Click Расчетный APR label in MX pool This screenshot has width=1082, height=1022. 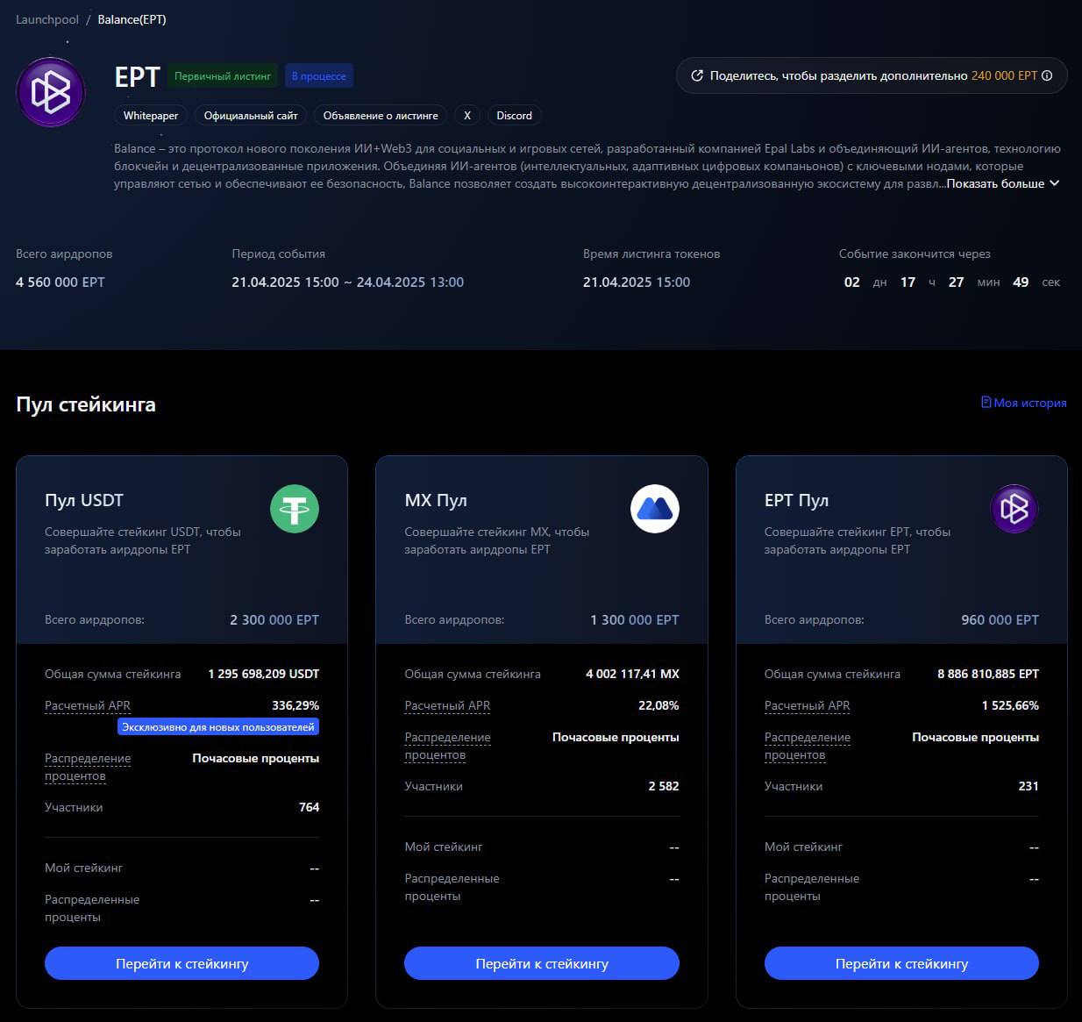447,705
